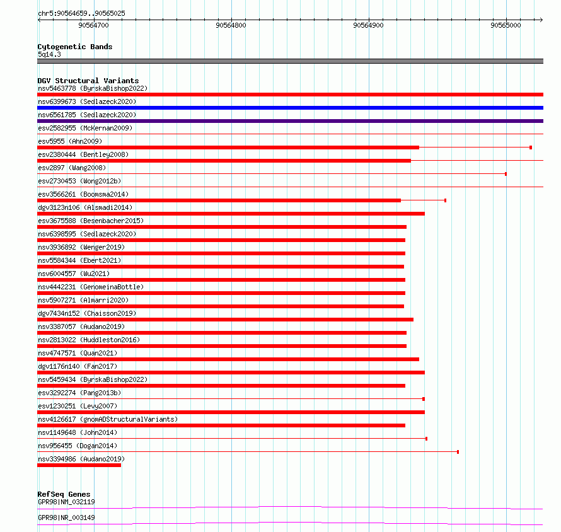Click the esv5955 (Ahn2009) label
This screenshot has height=532, width=561.
(x=70, y=141)
